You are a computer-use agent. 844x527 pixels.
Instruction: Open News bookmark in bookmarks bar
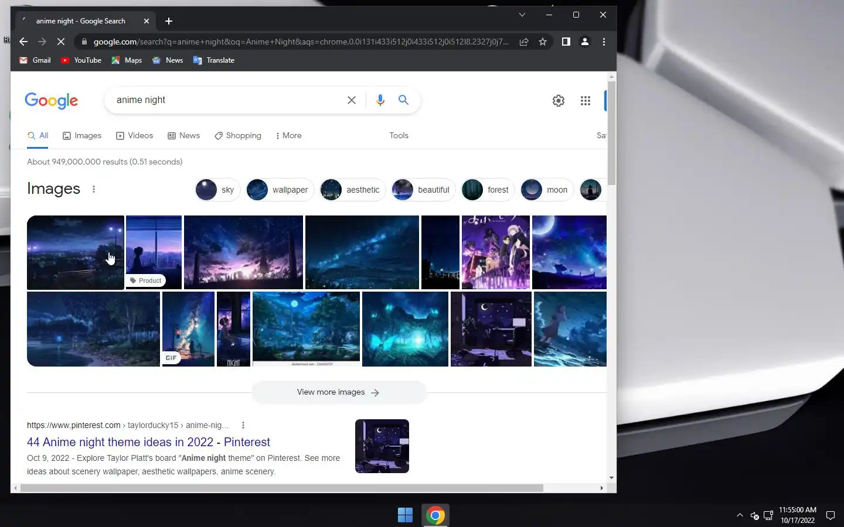coord(168,60)
